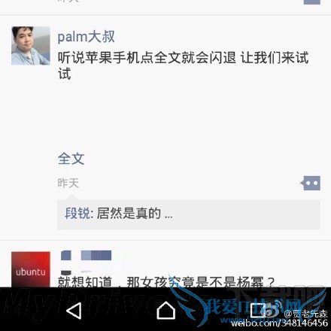Open palm大叔 username link

86,37
